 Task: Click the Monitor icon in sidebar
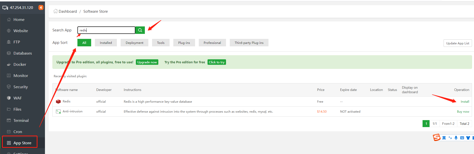[9, 76]
